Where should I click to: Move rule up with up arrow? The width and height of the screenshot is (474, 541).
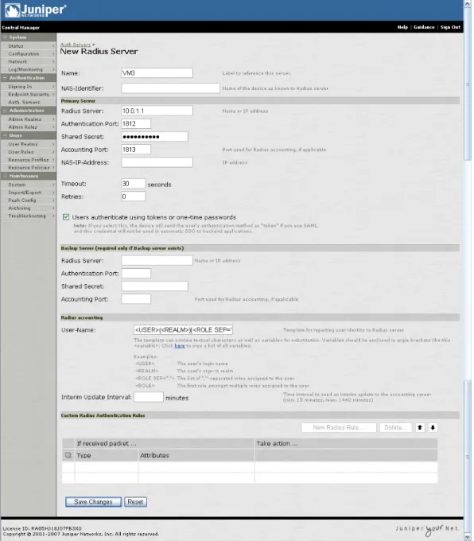point(419,427)
